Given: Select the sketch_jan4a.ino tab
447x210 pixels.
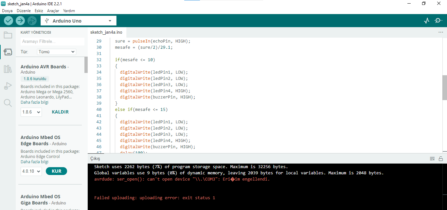Looking at the screenshot, I should click(x=106, y=32).
